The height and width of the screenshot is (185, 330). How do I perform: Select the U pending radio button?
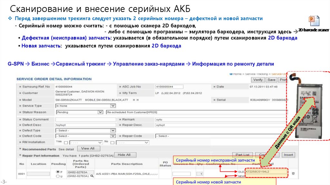58,176
